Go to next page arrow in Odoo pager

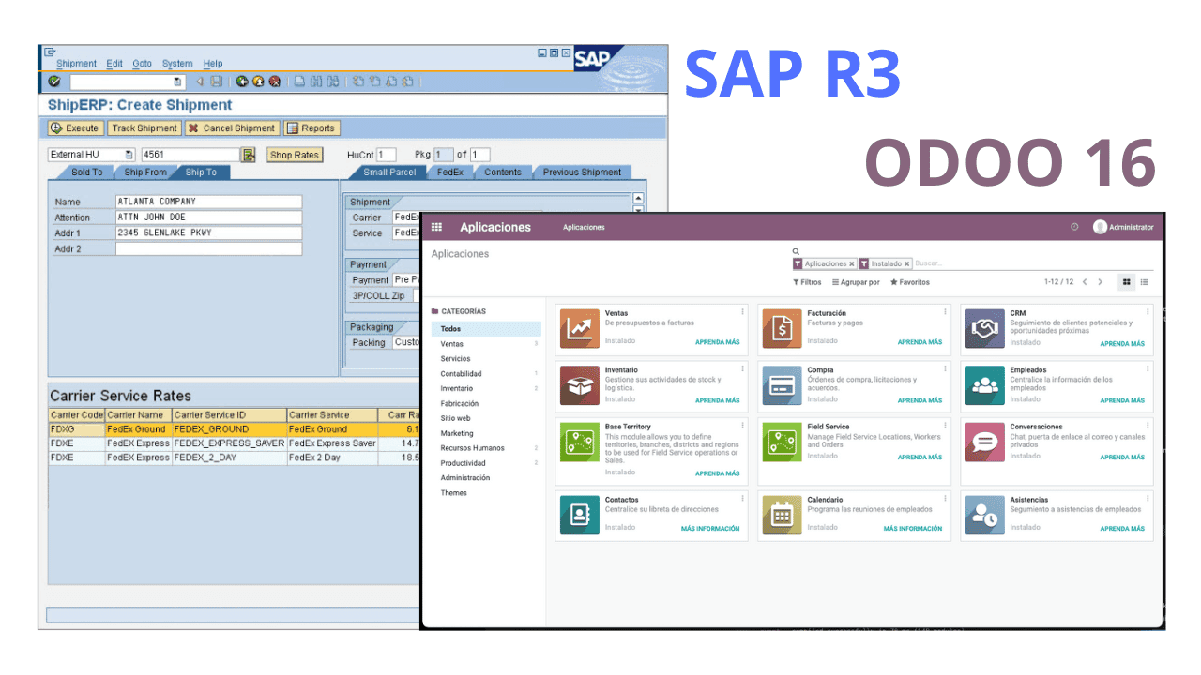(x=1101, y=281)
